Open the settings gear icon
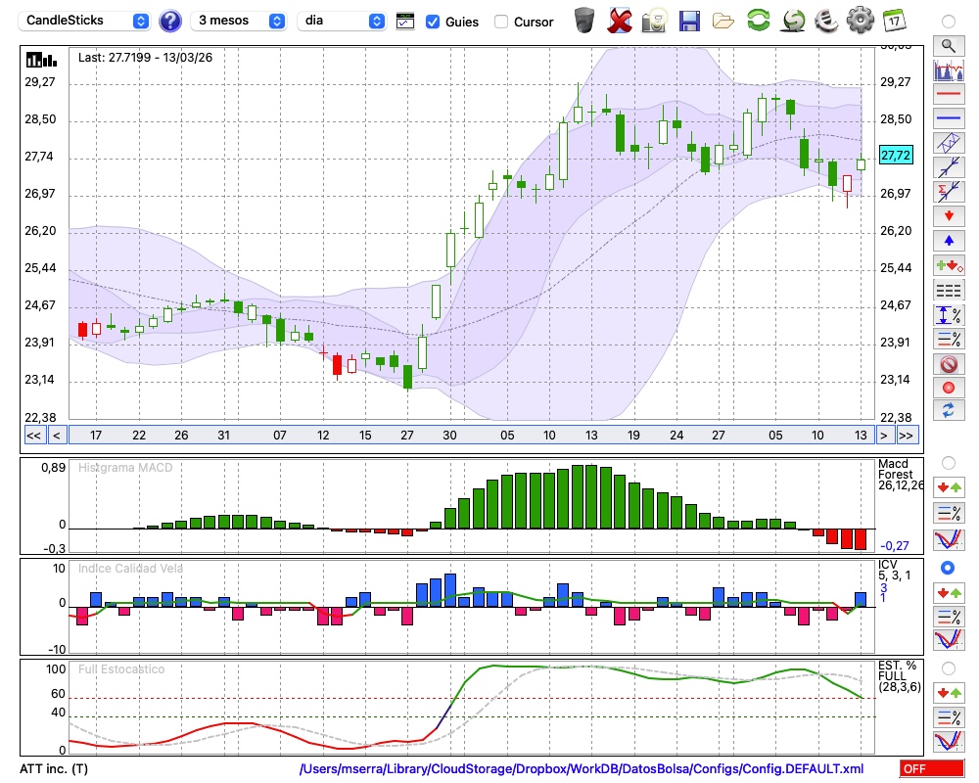 click(x=860, y=20)
